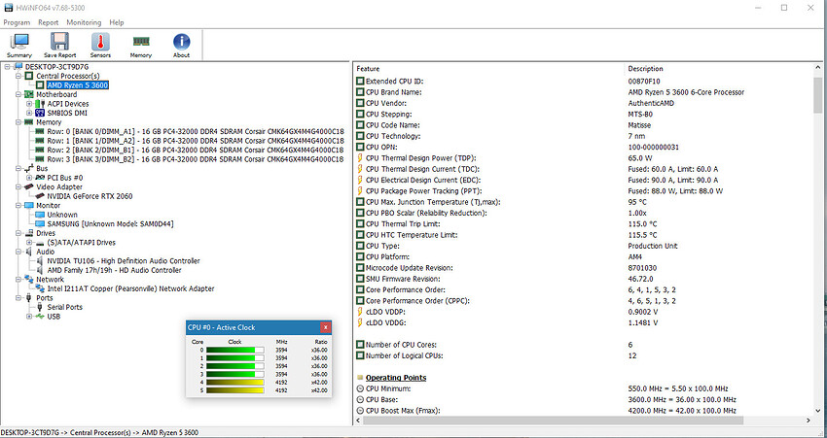
Task: Expand the ACPI Devices node
Action: tap(29, 104)
